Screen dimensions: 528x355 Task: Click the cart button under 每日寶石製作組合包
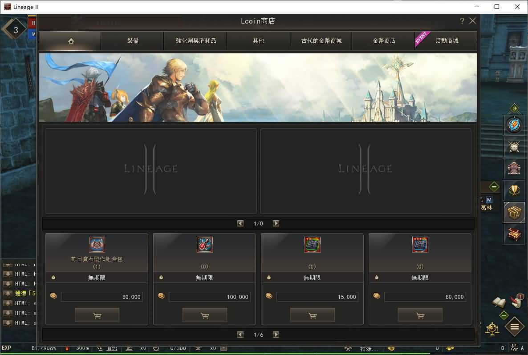coord(97,315)
